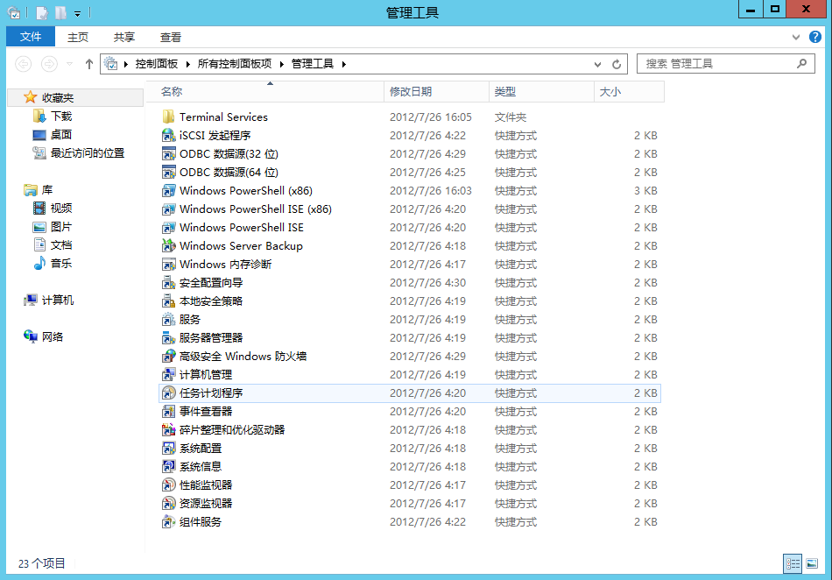
Task: Sort by the 大小 column header
Action: [x=629, y=91]
